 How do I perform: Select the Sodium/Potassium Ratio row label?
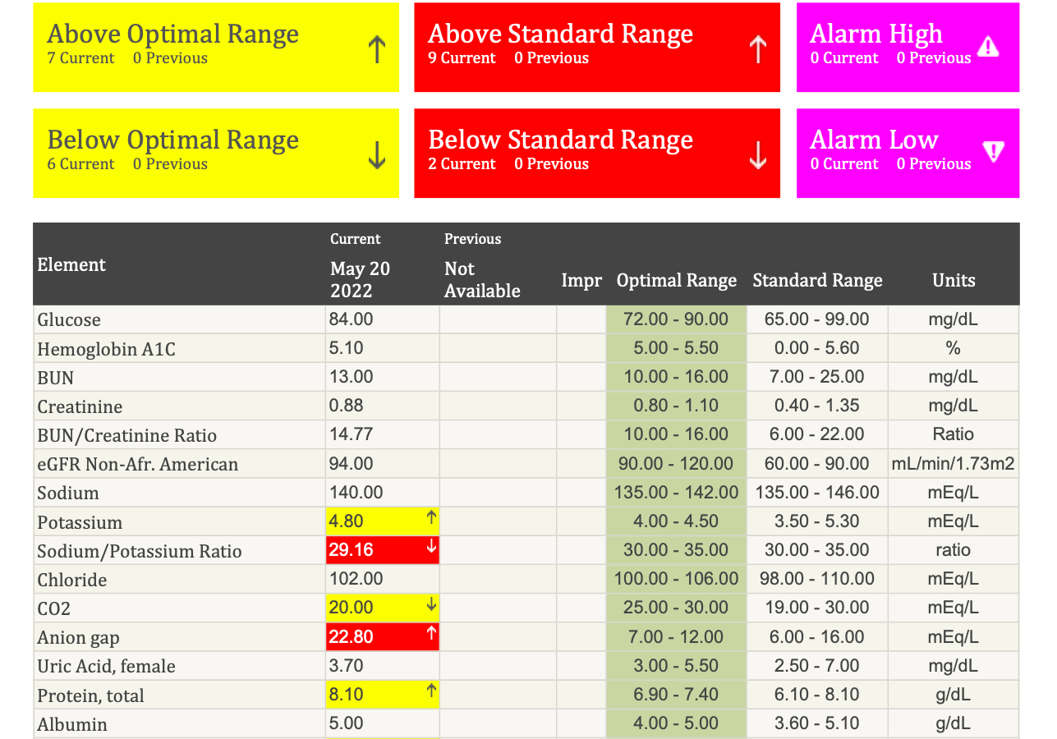click(140, 552)
